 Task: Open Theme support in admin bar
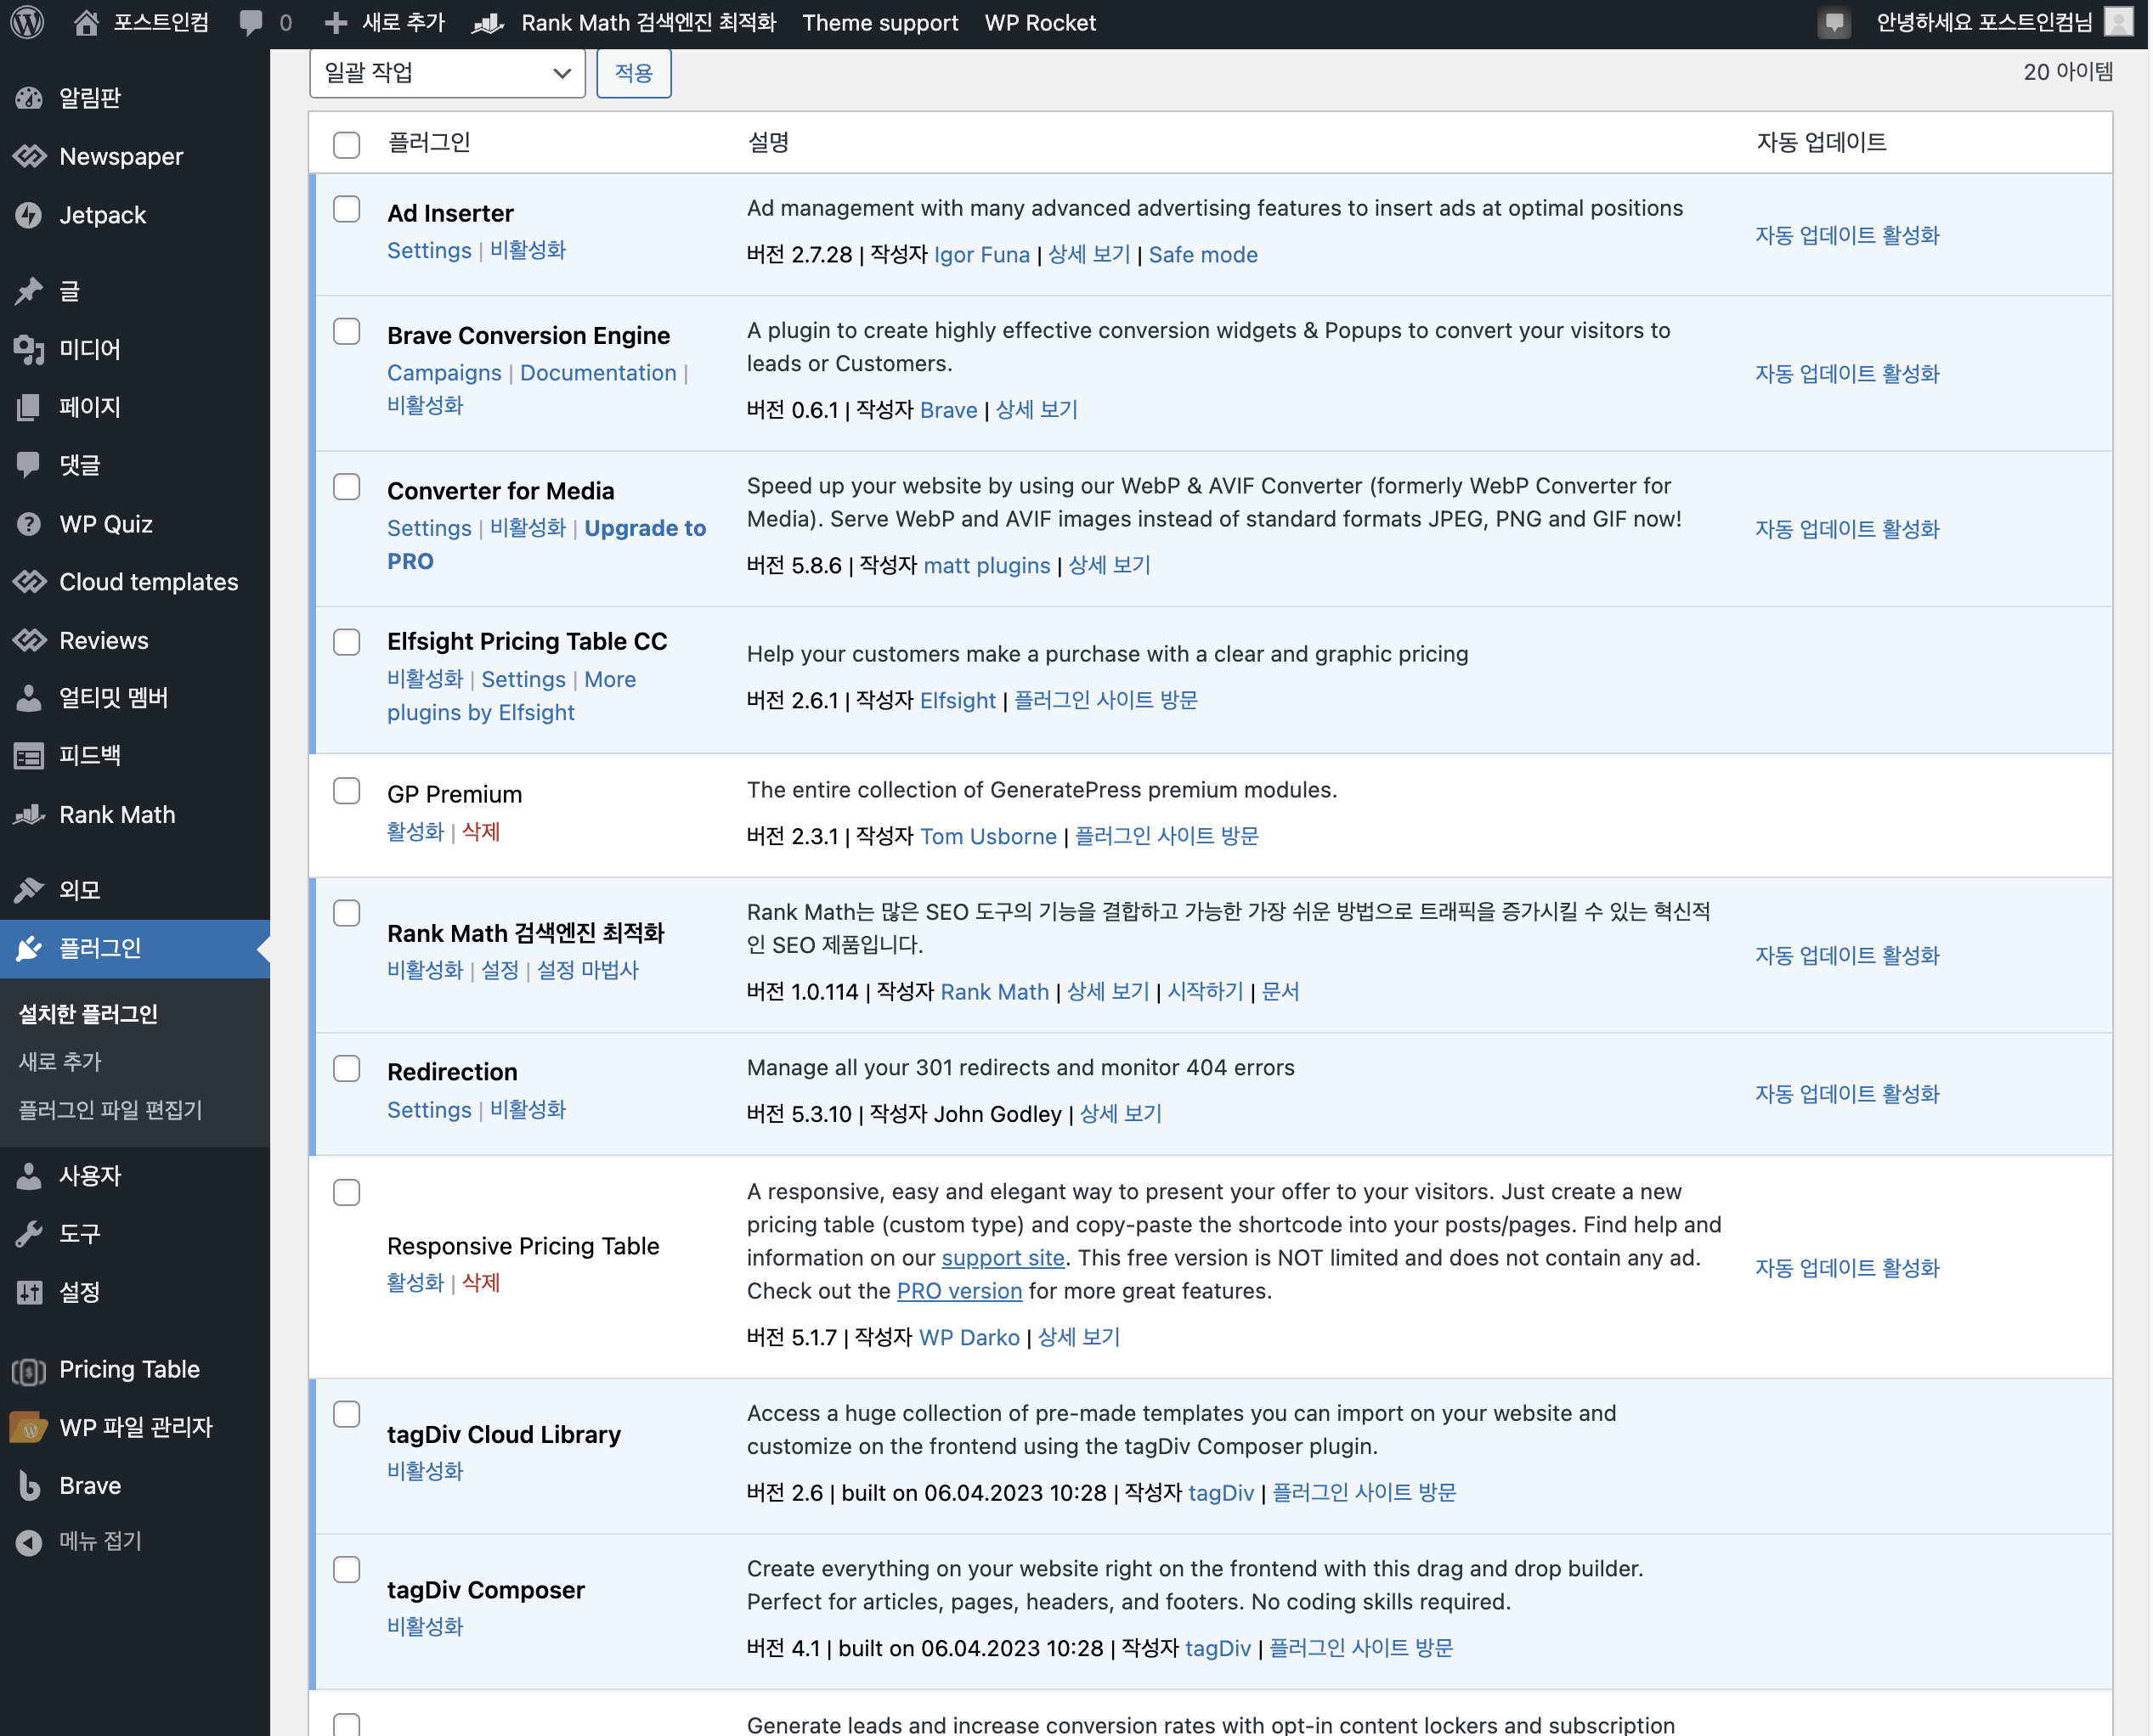[880, 22]
